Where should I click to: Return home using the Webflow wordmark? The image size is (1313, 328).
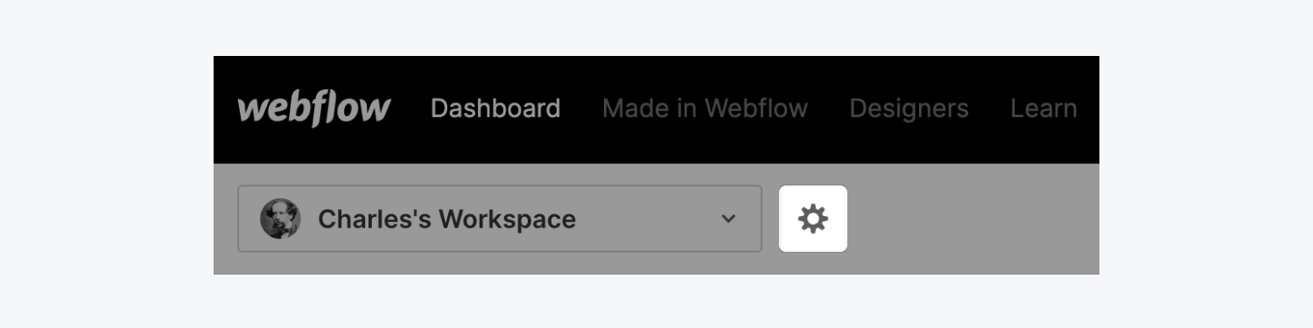pyautogui.click(x=314, y=108)
